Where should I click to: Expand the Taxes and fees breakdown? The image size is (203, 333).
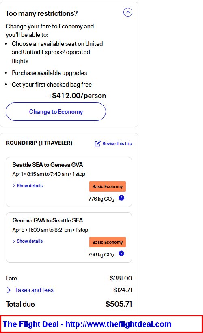tap(34, 290)
